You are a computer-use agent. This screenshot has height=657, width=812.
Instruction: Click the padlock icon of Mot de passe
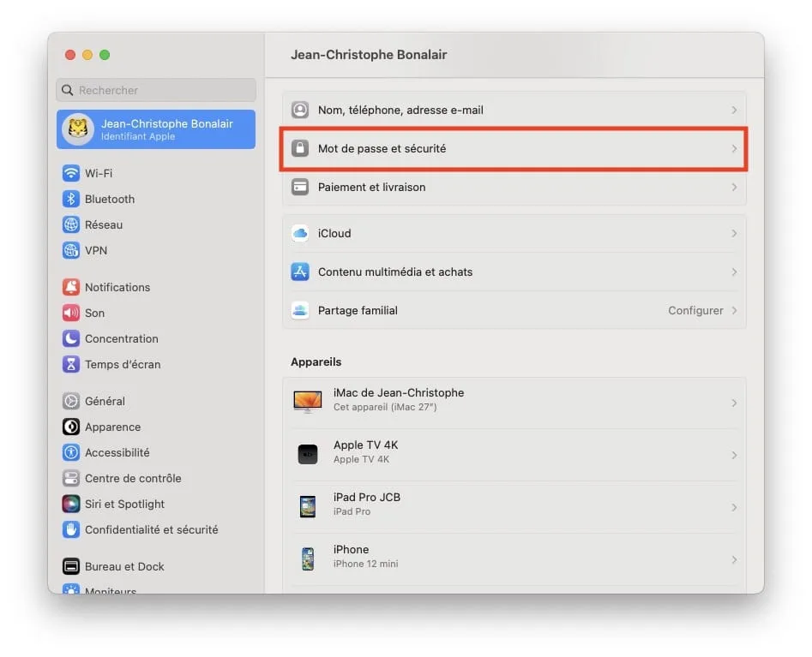(300, 148)
